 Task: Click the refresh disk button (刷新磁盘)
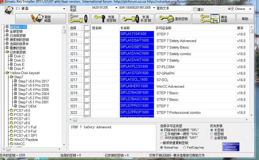(x=41, y=19)
